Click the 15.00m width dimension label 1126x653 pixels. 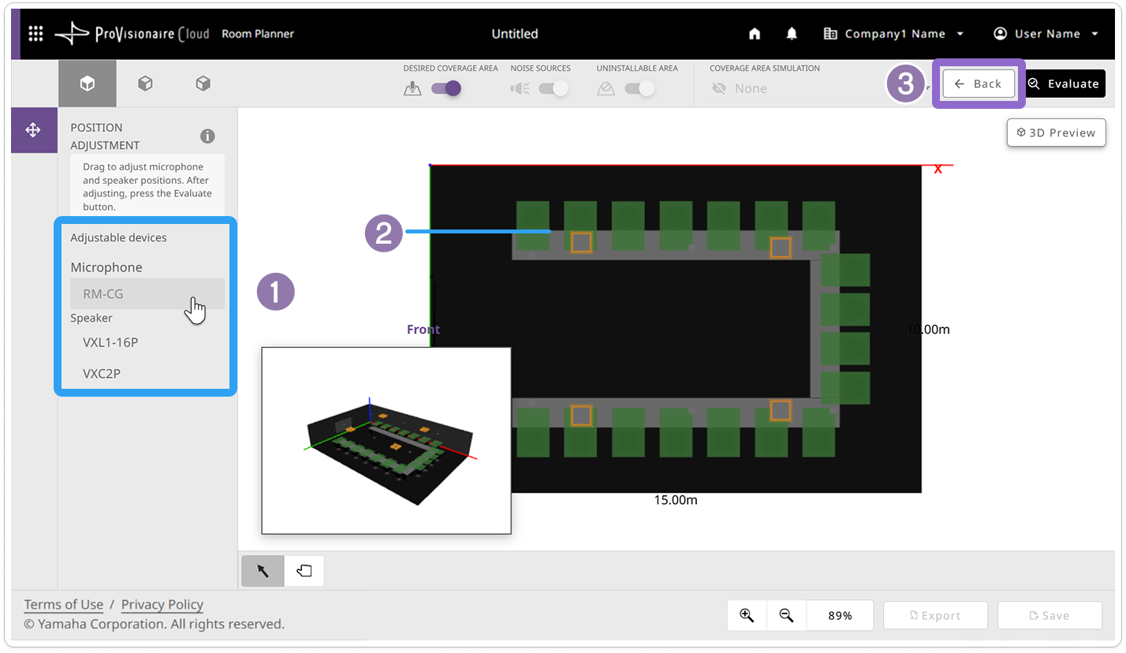point(676,500)
